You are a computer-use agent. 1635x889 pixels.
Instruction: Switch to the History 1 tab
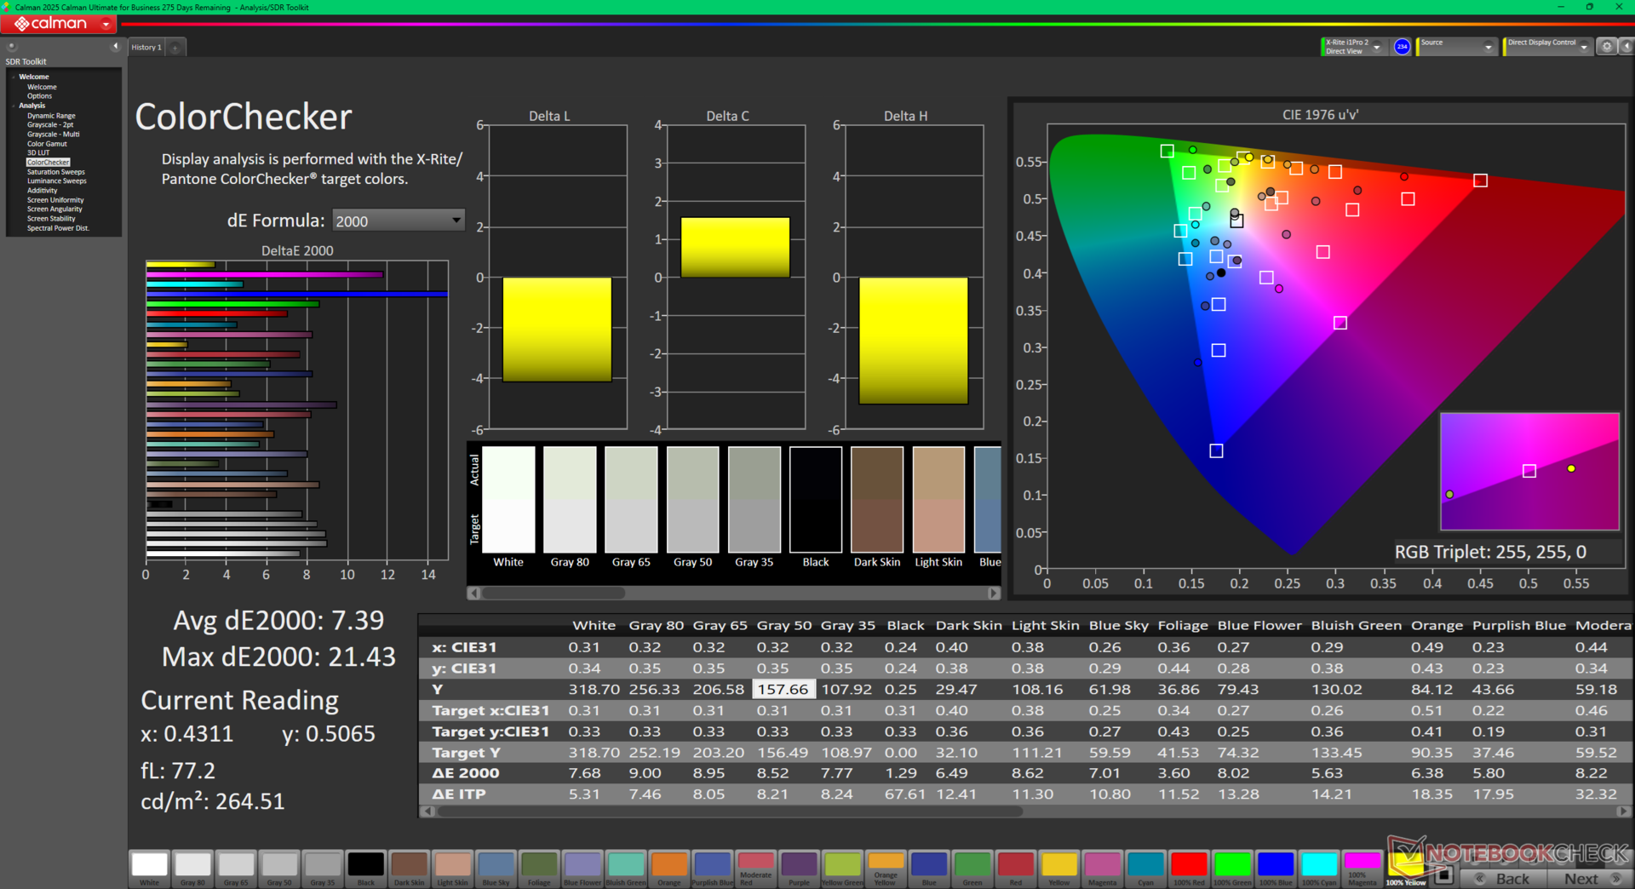(x=146, y=48)
